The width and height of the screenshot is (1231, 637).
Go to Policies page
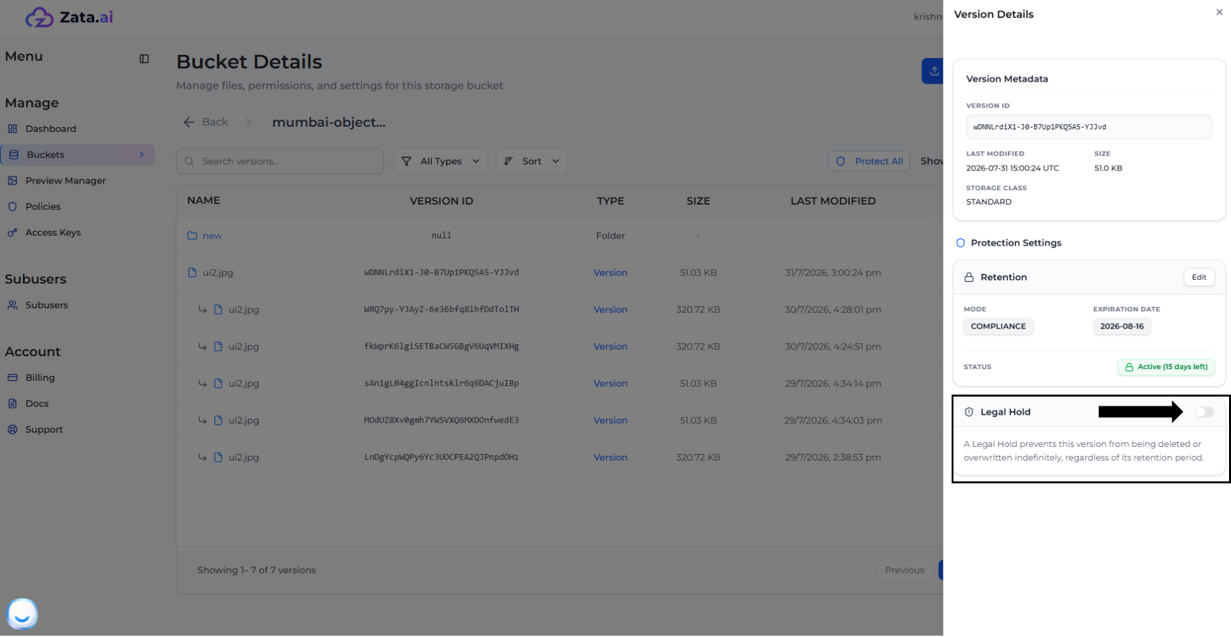click(x=43, y=206)
